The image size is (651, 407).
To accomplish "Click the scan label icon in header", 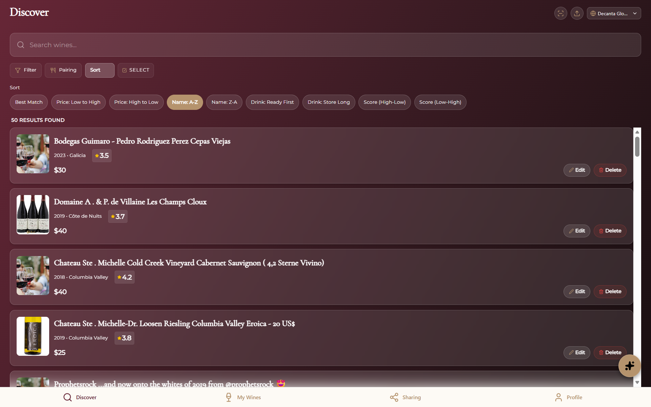I will (x=560, y=14).
